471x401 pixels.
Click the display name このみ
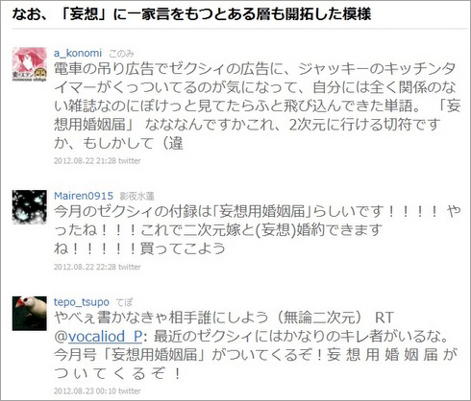point(121,54)
